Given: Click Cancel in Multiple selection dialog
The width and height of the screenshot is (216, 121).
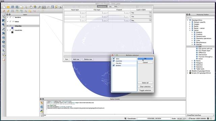Looking at the screenshot, I should click(x=145, y=63).
